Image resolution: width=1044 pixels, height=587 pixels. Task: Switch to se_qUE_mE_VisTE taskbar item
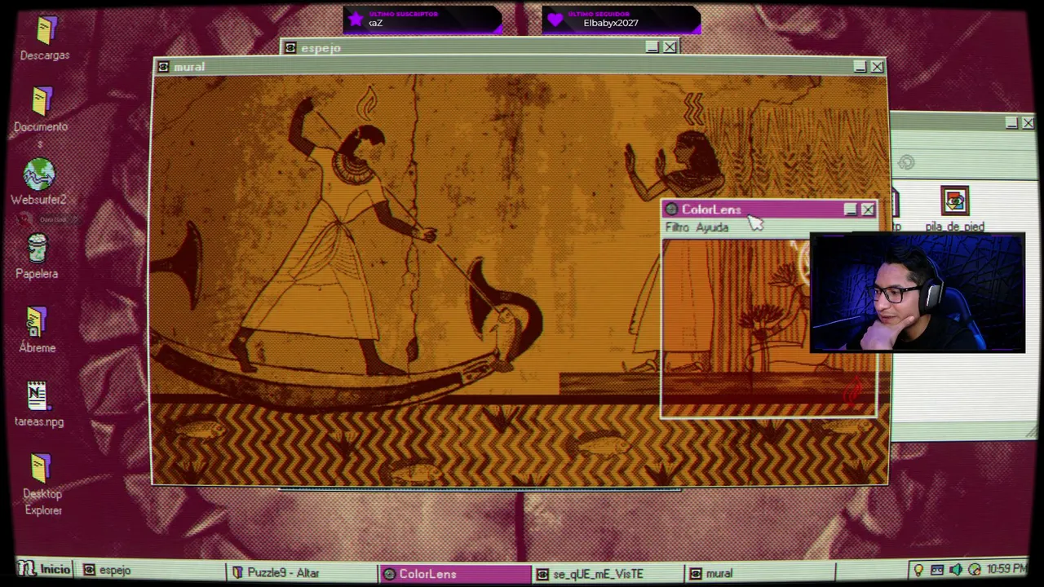pyautogui.click(x=607, y=574)
